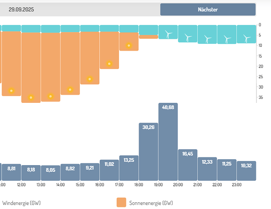Click the sun icon on the 12:00 solar bar
The height and width of the screenshot is (209, 271).
[31, 97]
